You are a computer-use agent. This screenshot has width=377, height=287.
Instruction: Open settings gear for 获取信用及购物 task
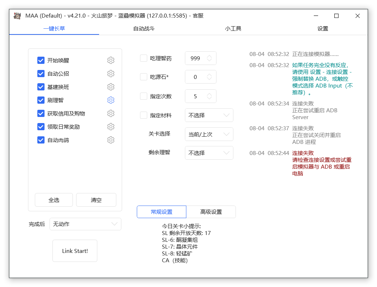click(x=111, y=113)
